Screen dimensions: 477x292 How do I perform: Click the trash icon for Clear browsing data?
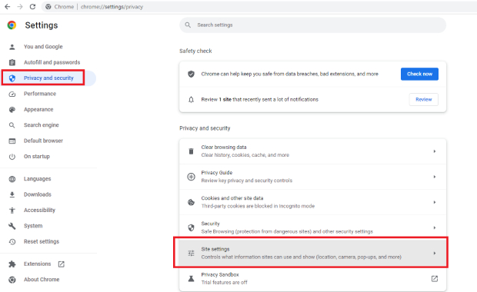point(191,151)
